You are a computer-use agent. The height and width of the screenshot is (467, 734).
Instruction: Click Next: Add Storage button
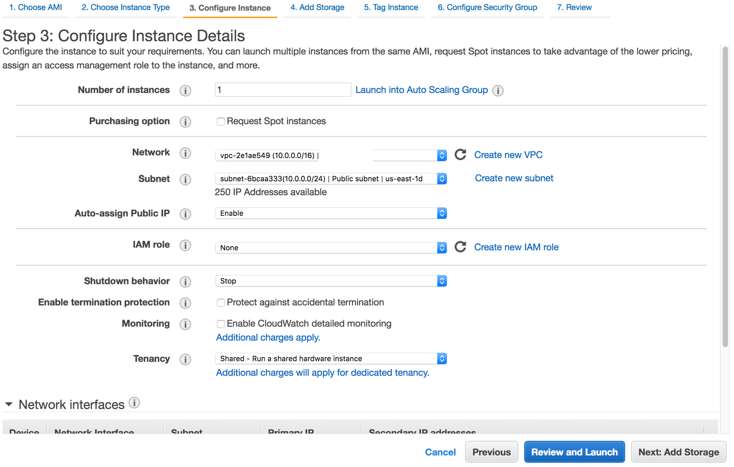point(678,452)
